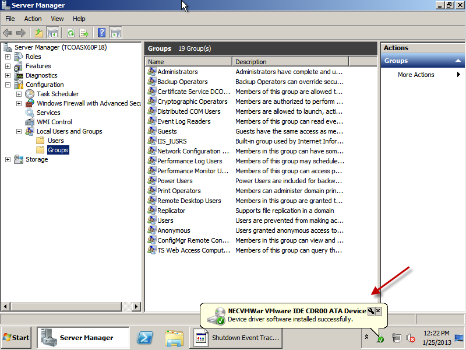466x350 pixels.
Task: Click the network tray icon
Action: tap(397, 338)
